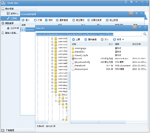Sort files by the Modified Date column header

[x=136, y=44]
